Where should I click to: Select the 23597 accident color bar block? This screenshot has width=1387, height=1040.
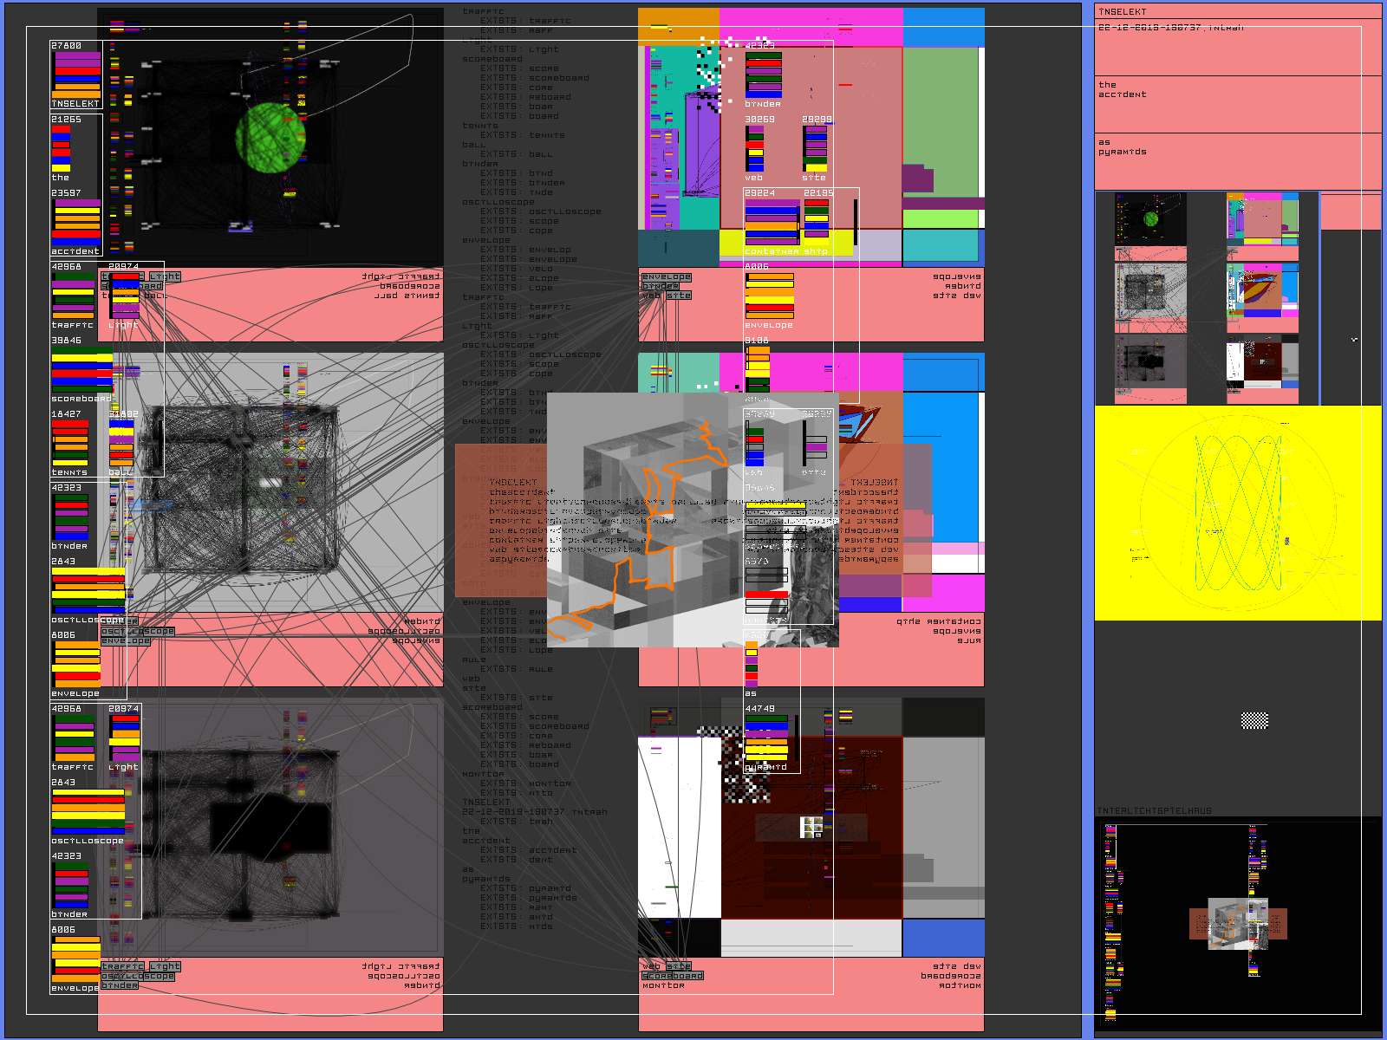click(x=77, y=222)
